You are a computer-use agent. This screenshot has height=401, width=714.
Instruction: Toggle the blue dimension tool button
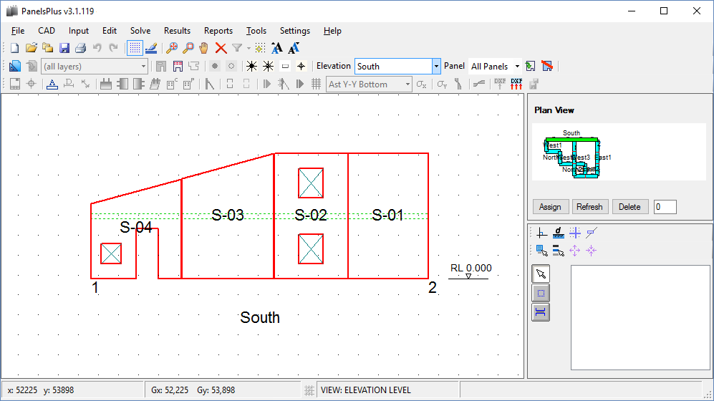541,311
